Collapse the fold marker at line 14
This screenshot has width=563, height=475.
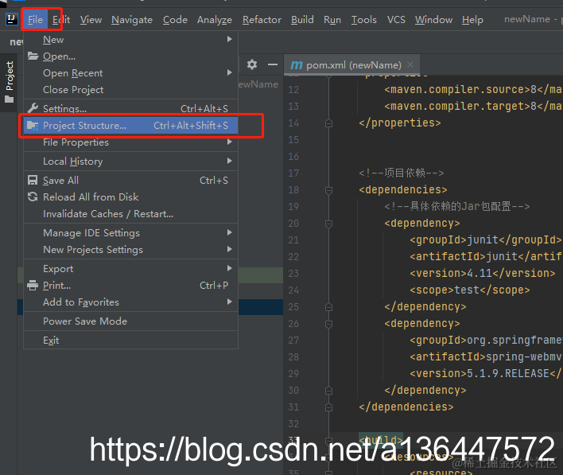(x=328, y=123)
